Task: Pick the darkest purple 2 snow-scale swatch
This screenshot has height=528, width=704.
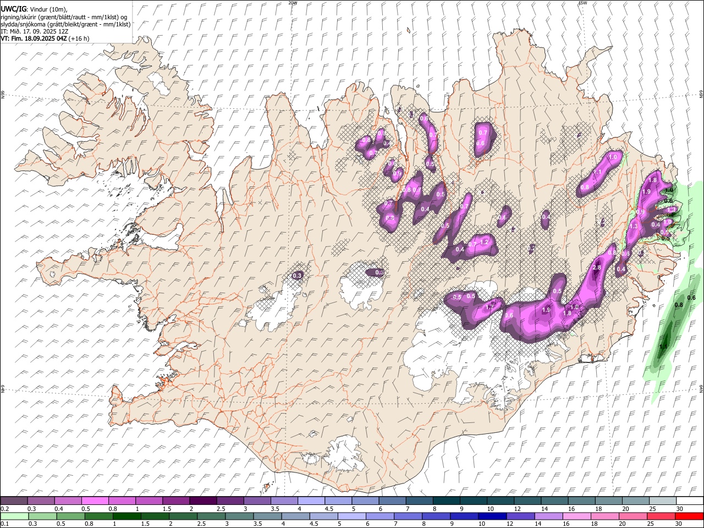Action: coord(203,501)
